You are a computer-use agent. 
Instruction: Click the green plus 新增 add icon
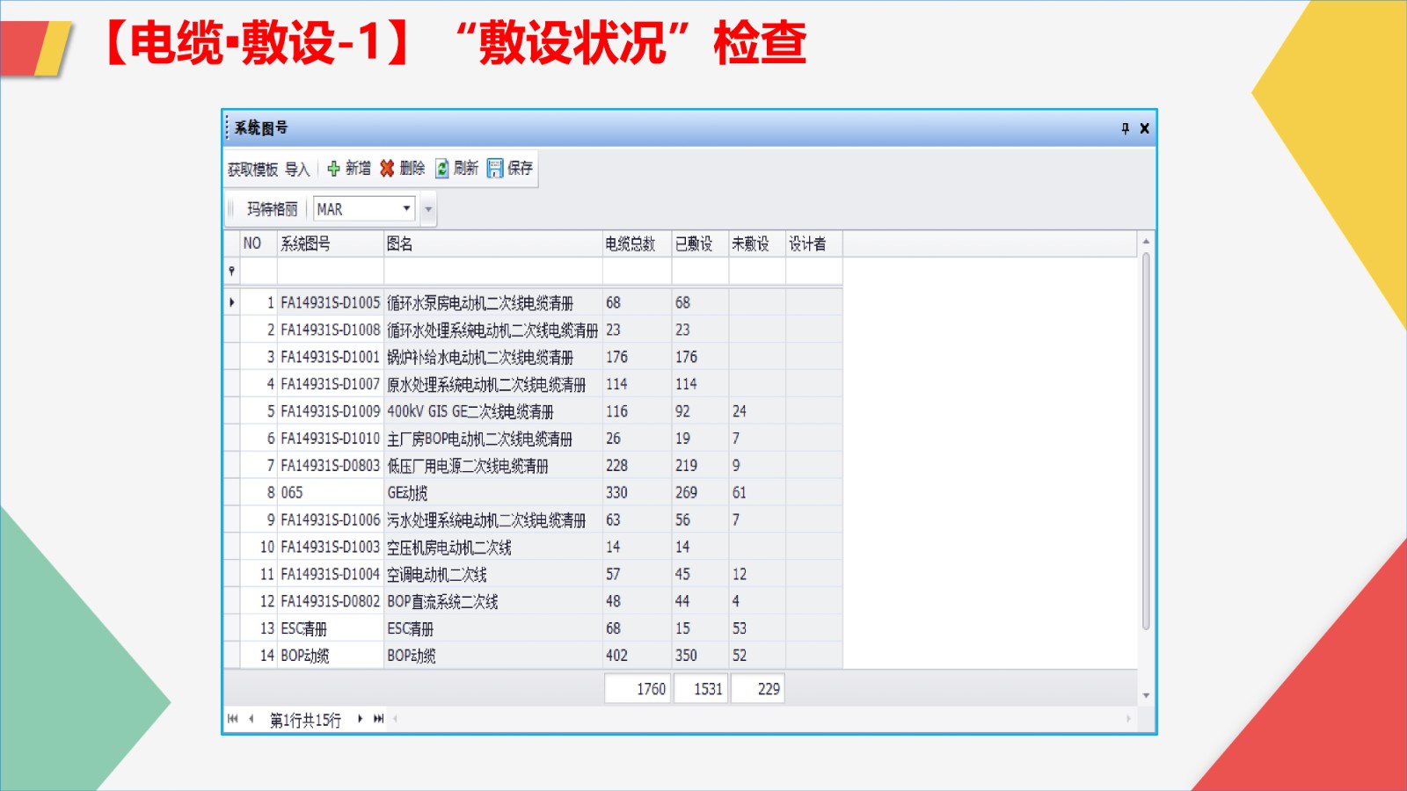coord(333,169)
